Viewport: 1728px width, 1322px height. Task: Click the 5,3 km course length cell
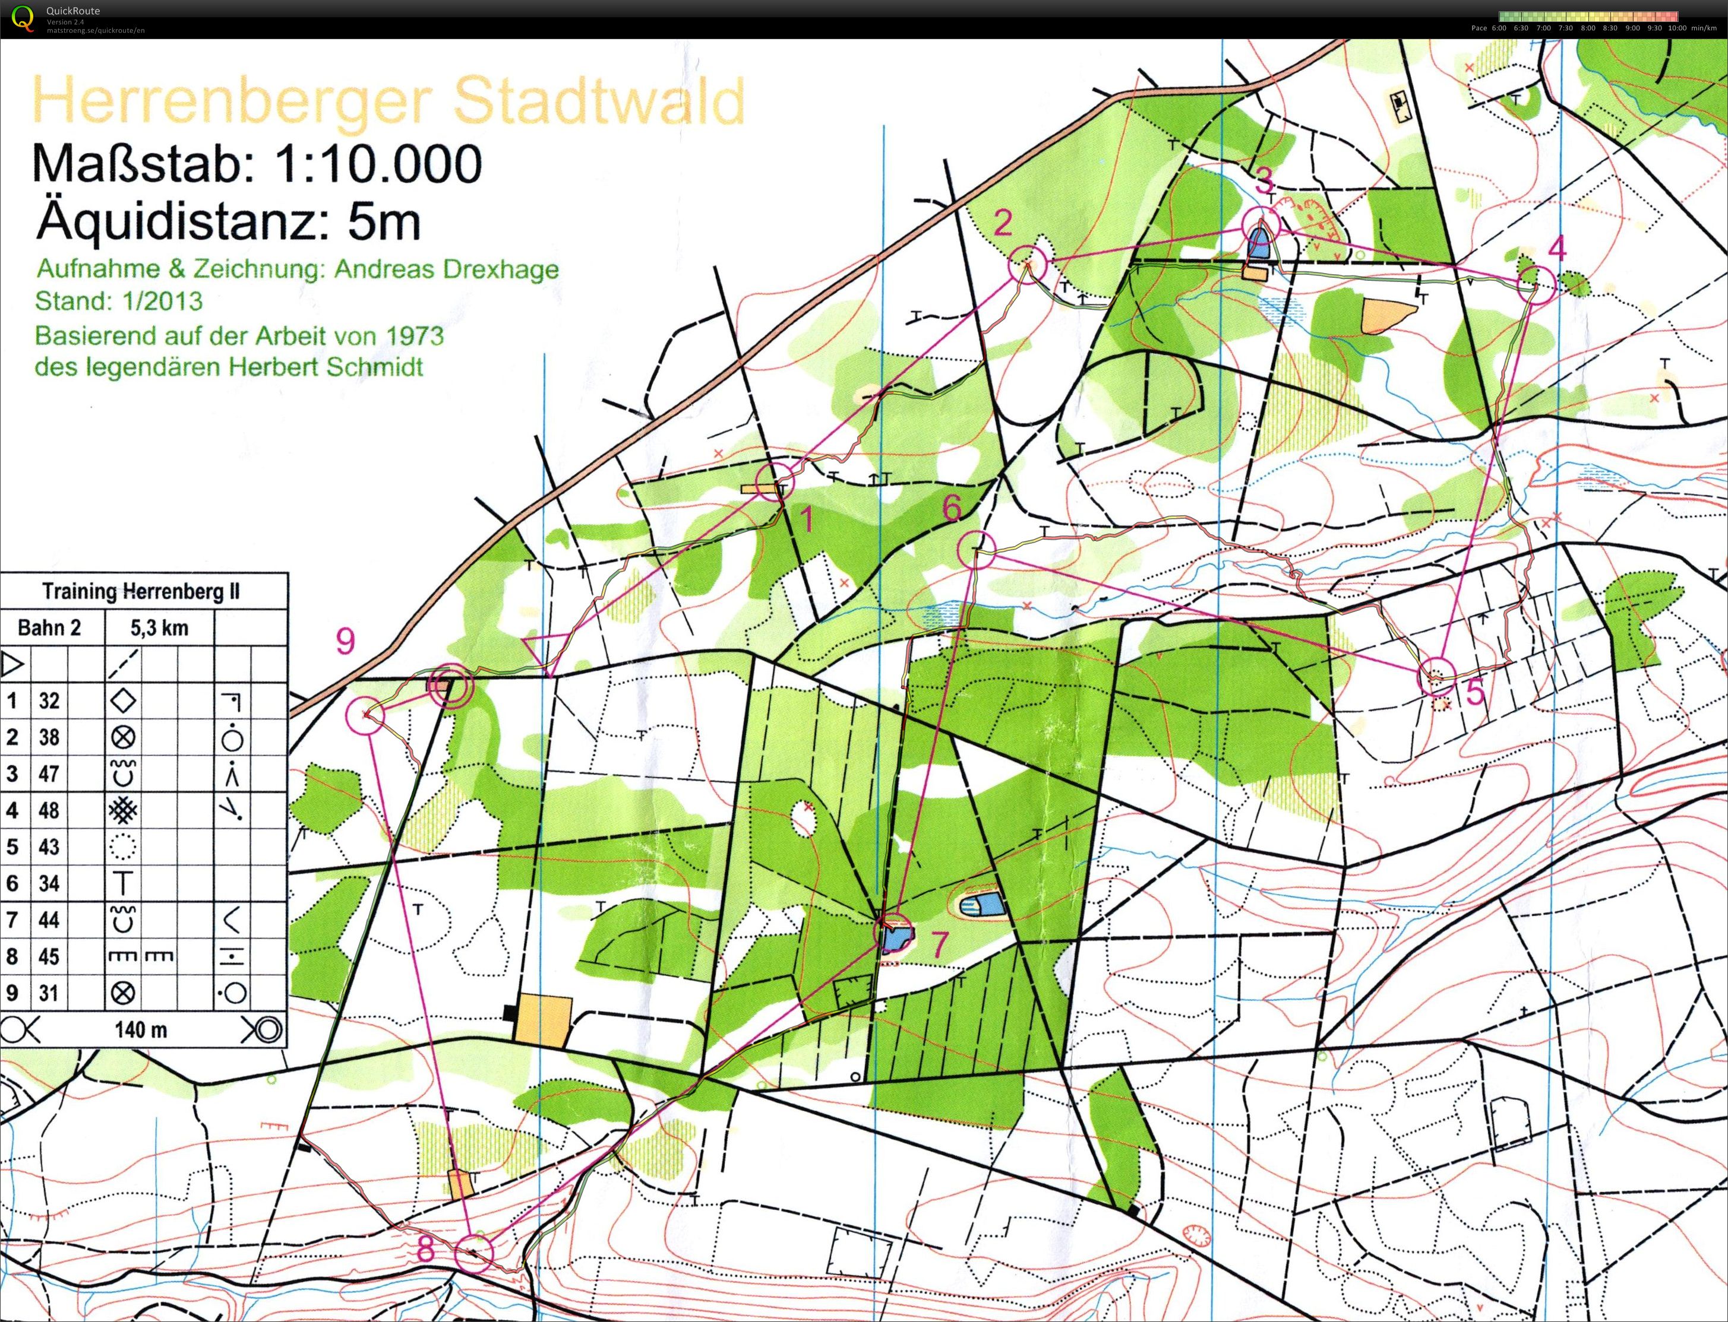159,628
